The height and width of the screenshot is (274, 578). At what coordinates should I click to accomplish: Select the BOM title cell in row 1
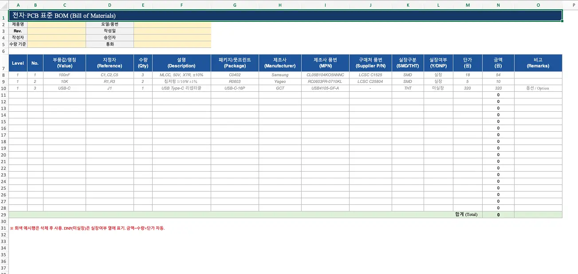pos(285,16)
